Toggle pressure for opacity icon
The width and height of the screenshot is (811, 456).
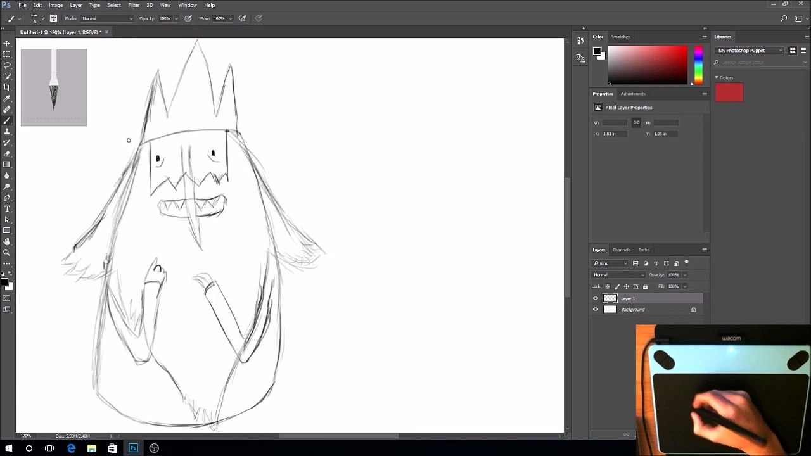click(x=188, y=18)
